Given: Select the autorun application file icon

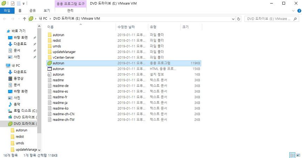Looking at the screenshot, I should pyautogui.click(x=50, y=63).
